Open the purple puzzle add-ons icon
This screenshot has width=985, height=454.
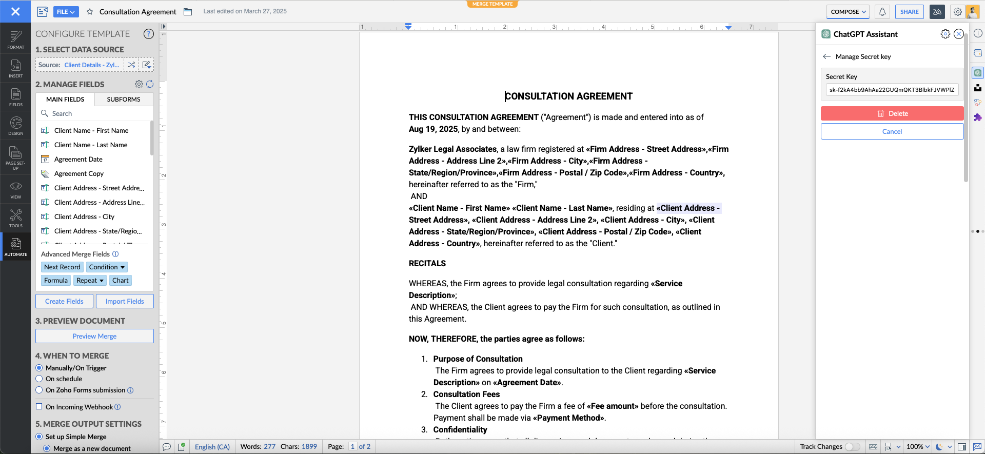point(978,117)
